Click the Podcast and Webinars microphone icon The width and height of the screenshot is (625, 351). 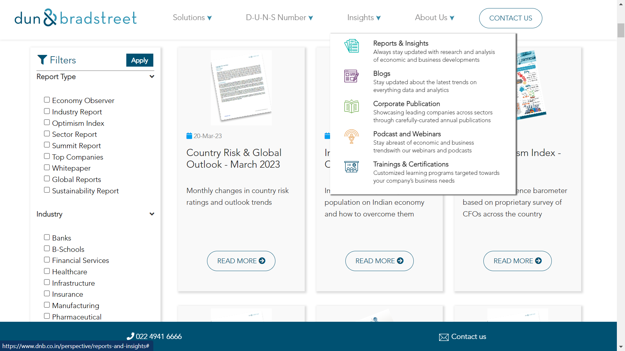352,136
